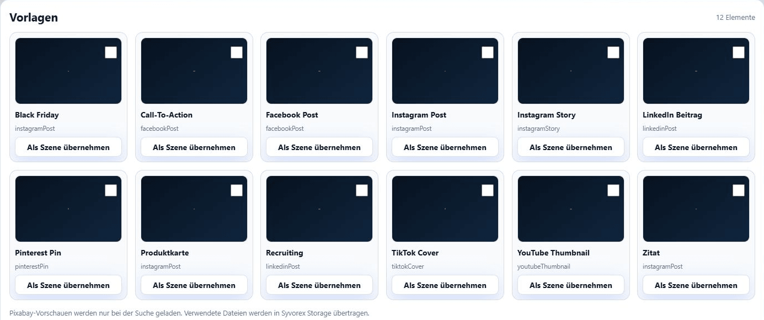This screenshot has width=764, height=320.
Task: Click the Zitat preview thumbnail
Action: 696,209
